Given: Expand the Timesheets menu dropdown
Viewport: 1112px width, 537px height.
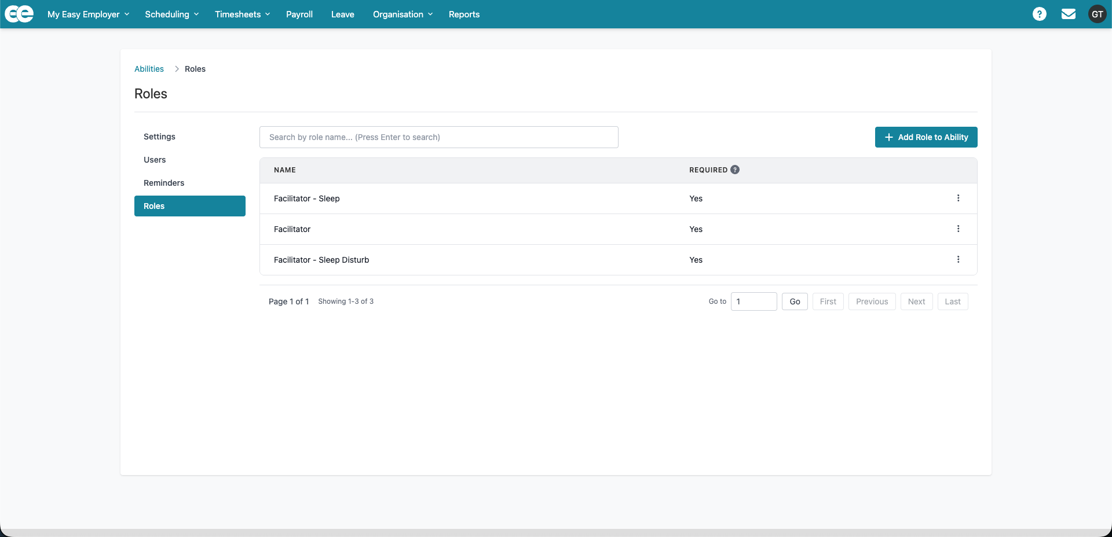Looking at the screenshot, I should click(243, 14).
